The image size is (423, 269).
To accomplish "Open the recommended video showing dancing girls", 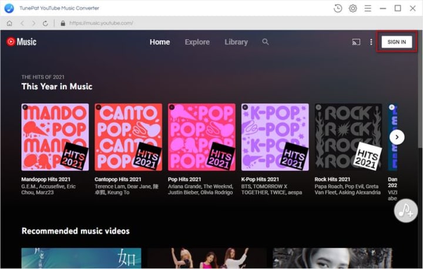I will (207, 258).
